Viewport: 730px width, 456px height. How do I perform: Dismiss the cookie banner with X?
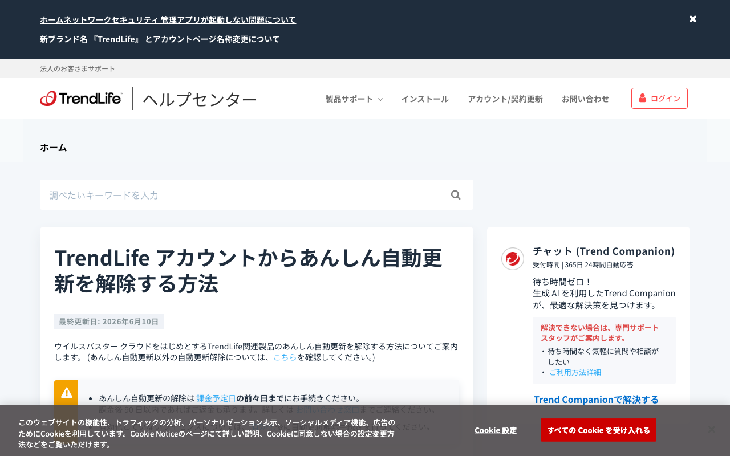711,429
